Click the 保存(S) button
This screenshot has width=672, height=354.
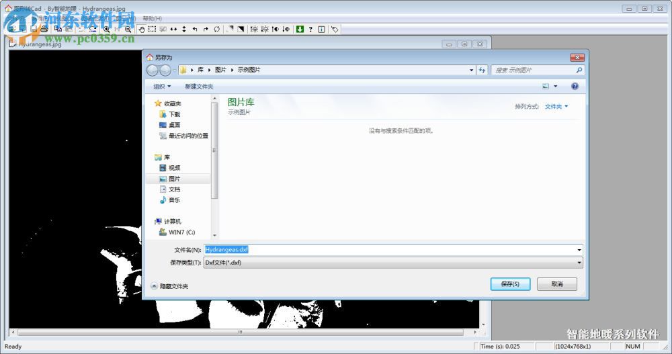coord(511,283)
